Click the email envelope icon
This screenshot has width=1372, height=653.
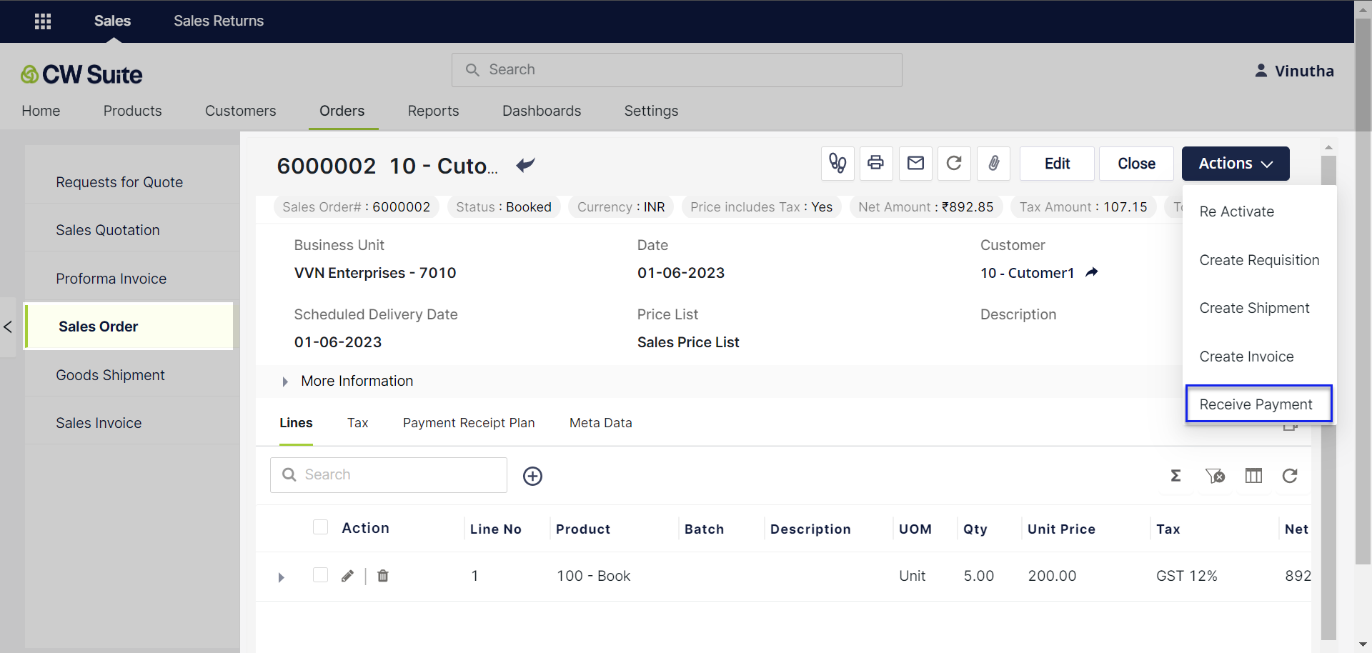coord(915,164)
